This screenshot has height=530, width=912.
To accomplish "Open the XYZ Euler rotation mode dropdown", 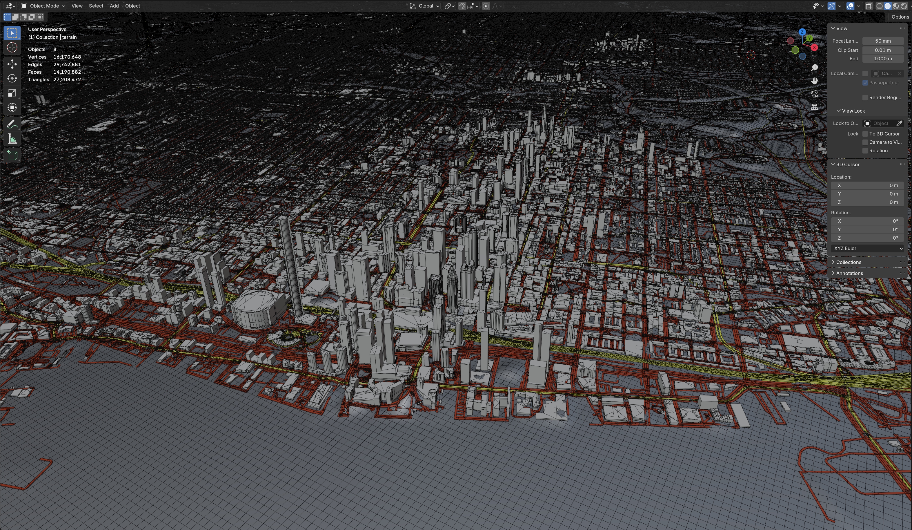I will point(867,249).
